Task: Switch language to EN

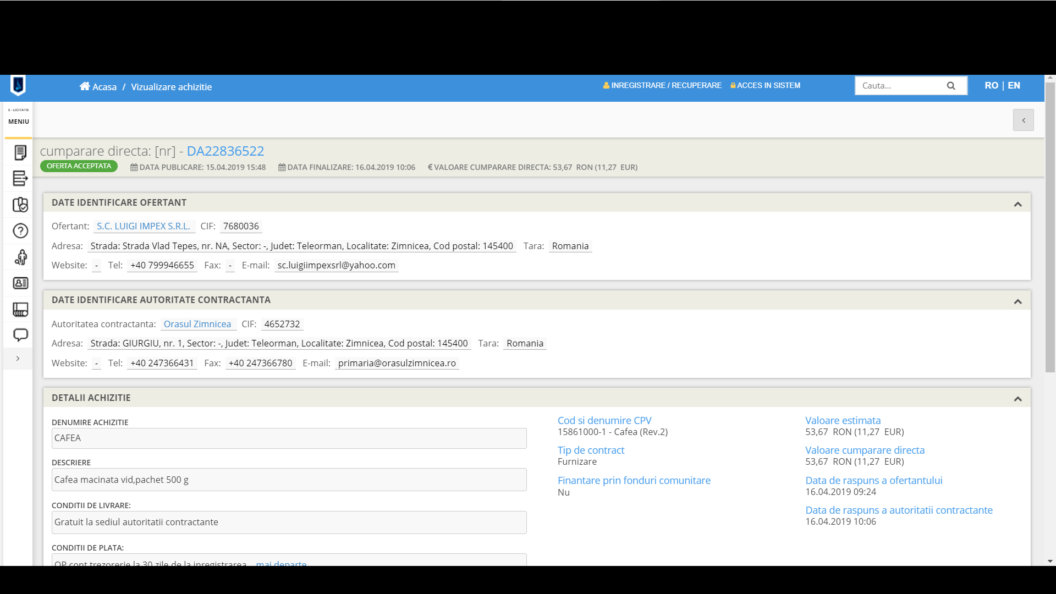Action: coord(1014,86)
